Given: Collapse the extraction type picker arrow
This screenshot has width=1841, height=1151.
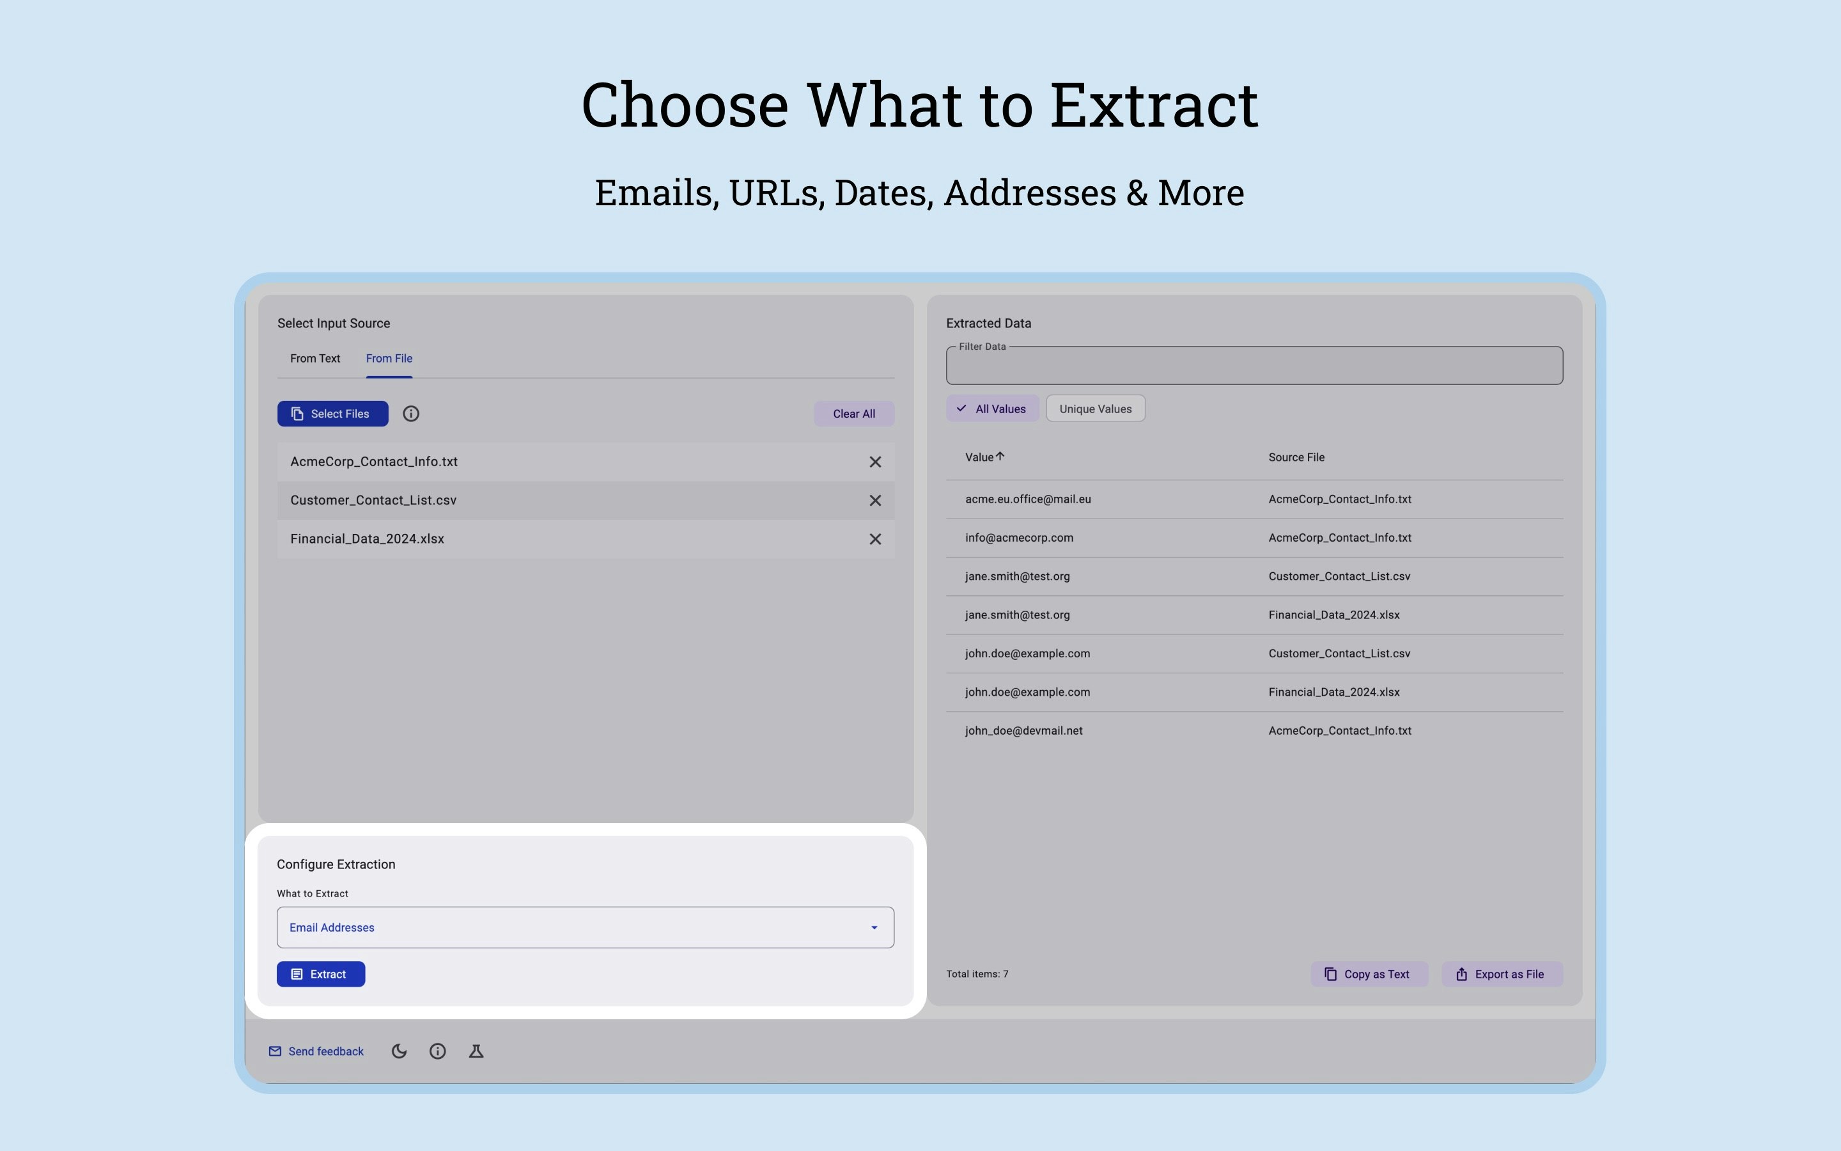Looking at the screenshot, I should 873,927.
